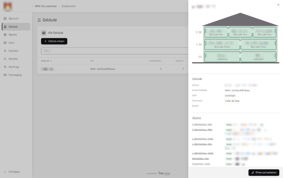Screen dimensions: 283x178
Task: Select the Objekte store icon in sidebar
Action: click(5, 35)
